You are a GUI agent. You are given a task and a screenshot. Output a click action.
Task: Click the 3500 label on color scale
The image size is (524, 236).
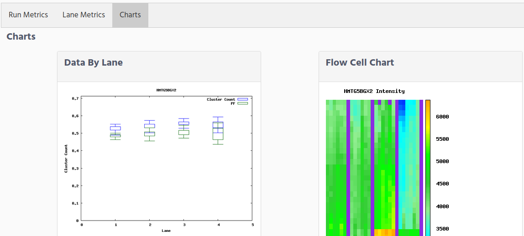pyautogui.click(x=442, y=229)
